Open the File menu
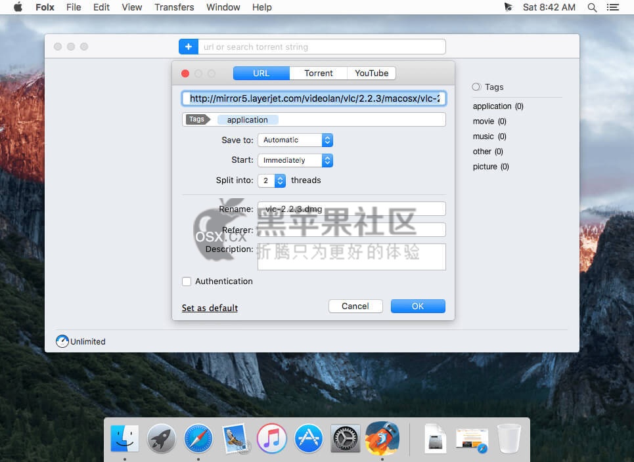Image resolution: width=634 pixels, height=462 pixels. click(74, 7)
